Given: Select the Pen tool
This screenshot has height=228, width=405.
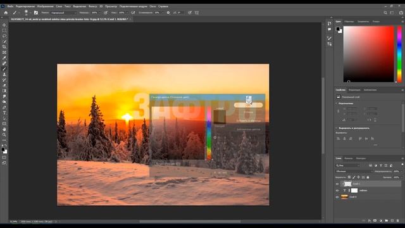Looking at the screenshot, I should tap(4, 107).
